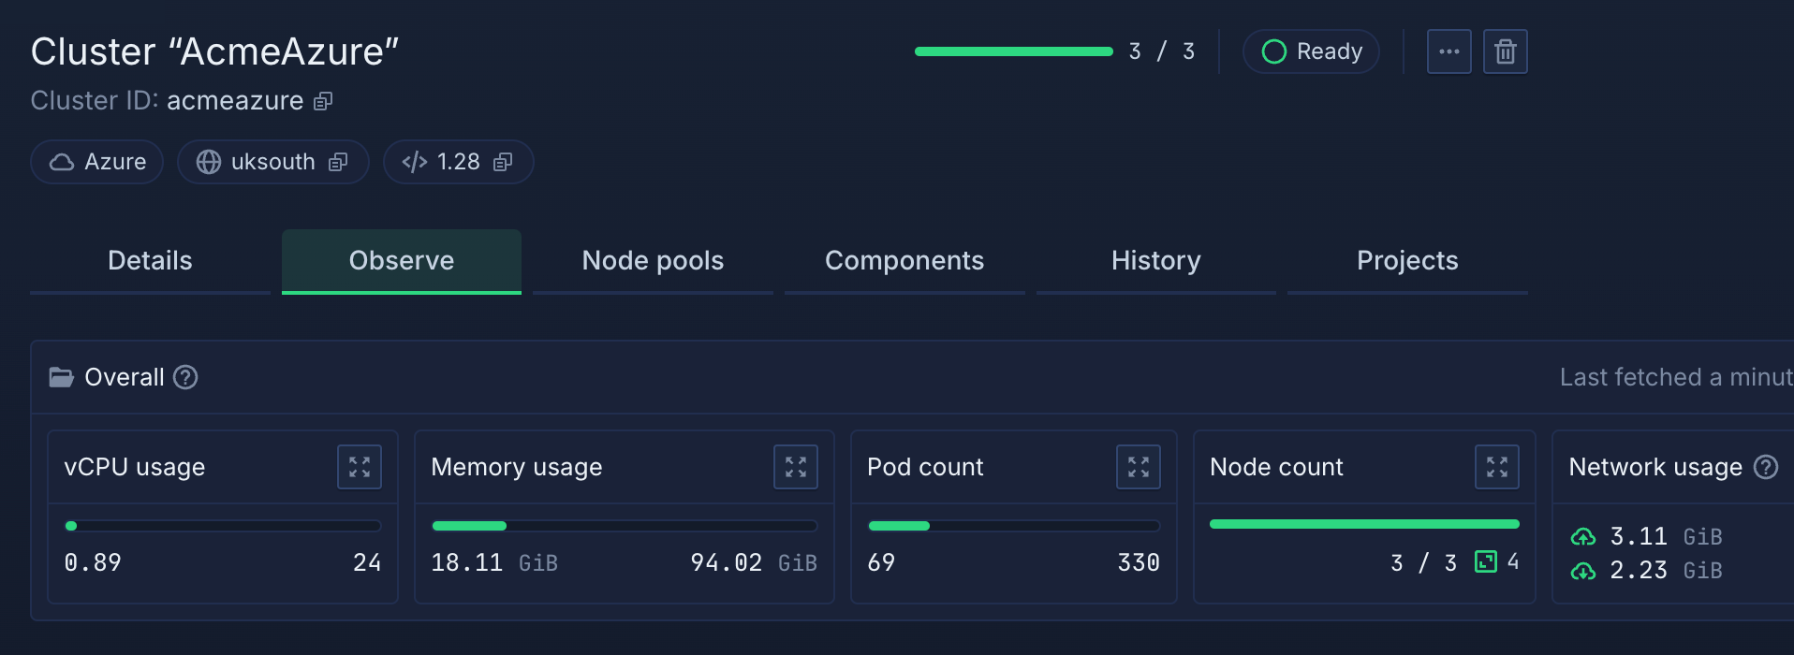This screenshot has width=1794, height=655.
Task: Open the Projects tab
Action: [x=1406, y=261]
